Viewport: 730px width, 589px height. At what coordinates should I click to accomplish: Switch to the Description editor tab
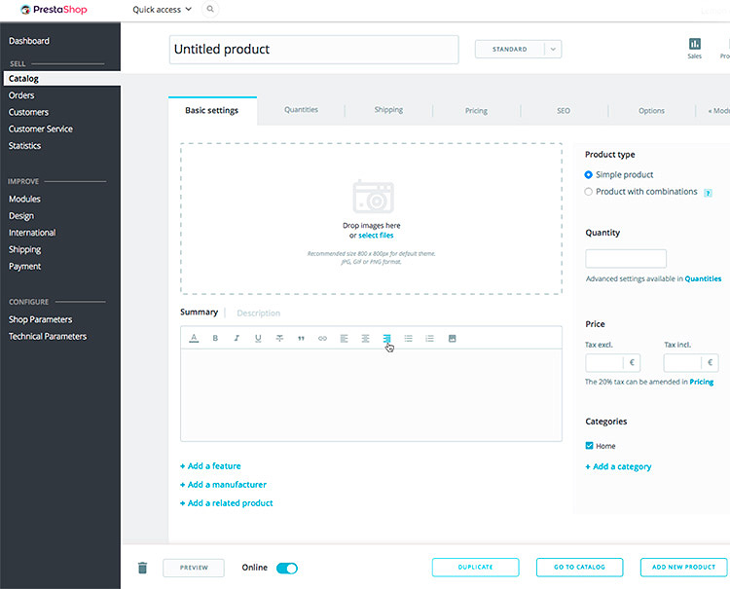coord(258,313)
